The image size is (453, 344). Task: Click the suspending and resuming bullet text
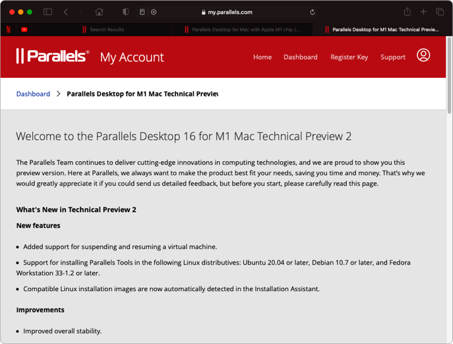(x=120, y=247)
